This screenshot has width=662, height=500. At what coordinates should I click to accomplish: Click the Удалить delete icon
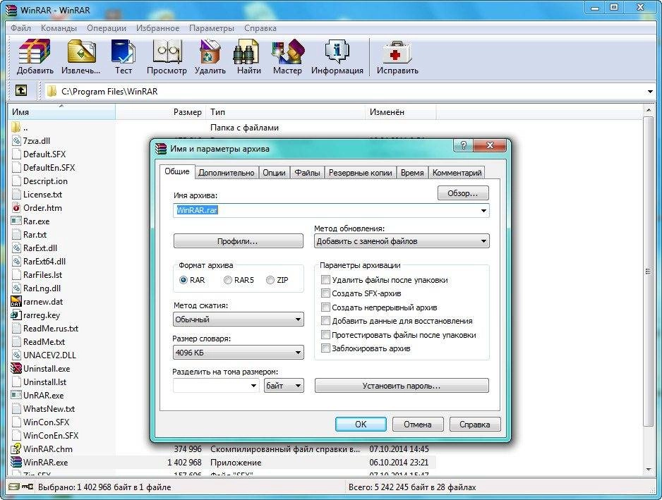210,51
